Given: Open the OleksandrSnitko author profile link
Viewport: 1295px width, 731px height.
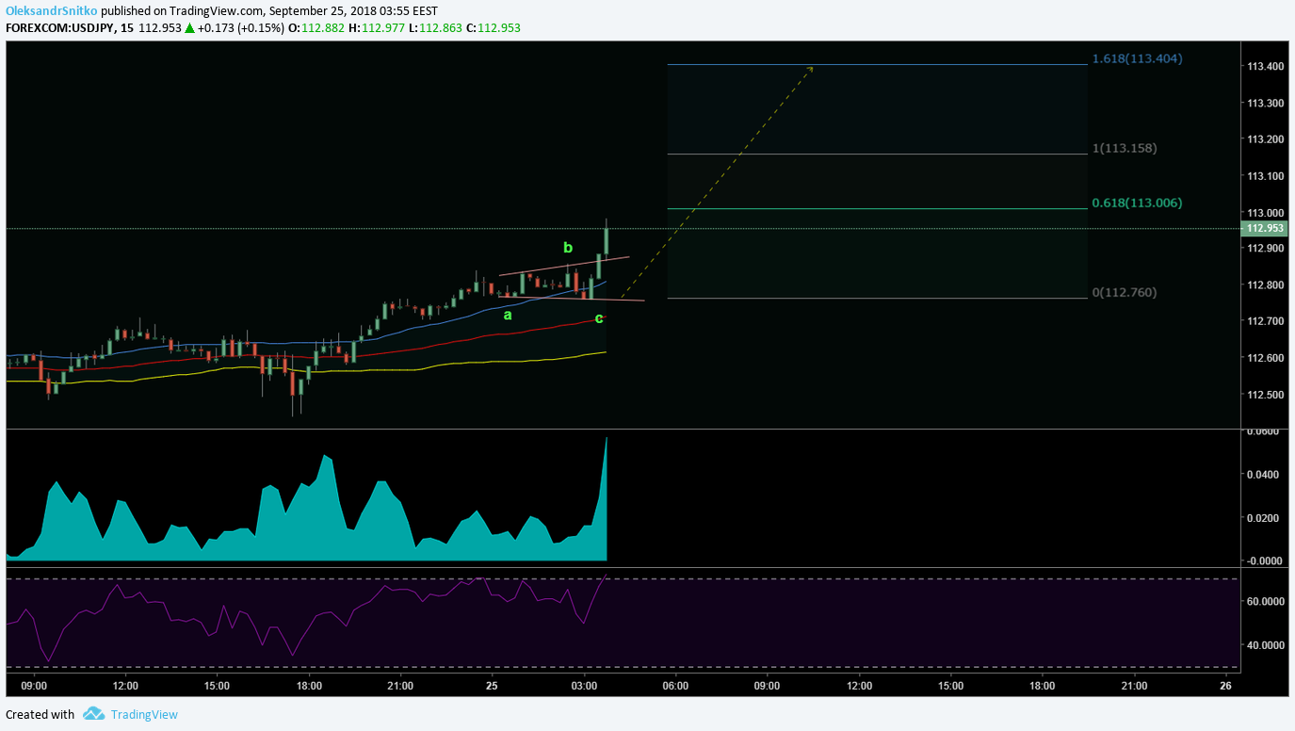Looking at the screenshot, I should [x=52, y=11].
